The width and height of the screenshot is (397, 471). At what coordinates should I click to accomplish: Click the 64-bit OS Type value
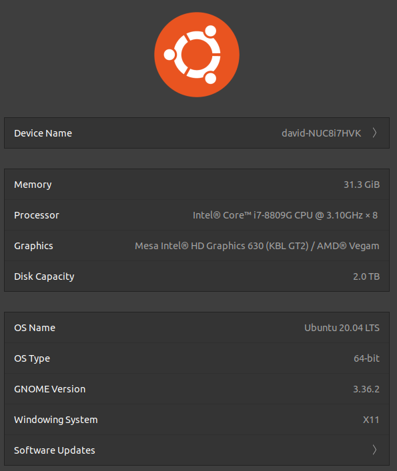click(366, 358)
